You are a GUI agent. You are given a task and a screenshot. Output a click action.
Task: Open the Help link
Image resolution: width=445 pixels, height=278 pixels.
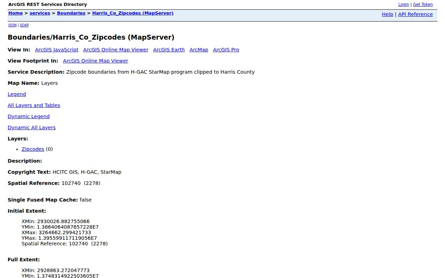point(387,14)
